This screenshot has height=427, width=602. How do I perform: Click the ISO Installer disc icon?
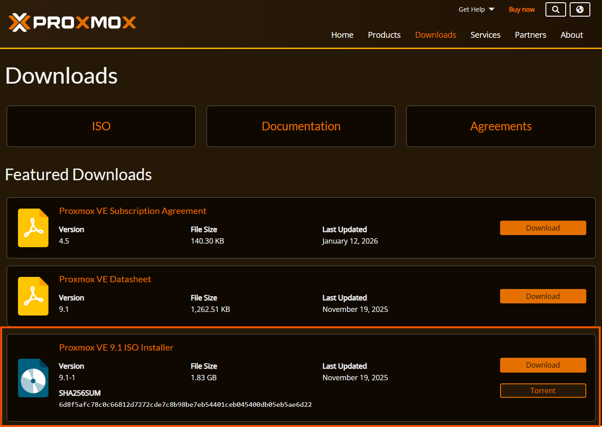[33, 378]
